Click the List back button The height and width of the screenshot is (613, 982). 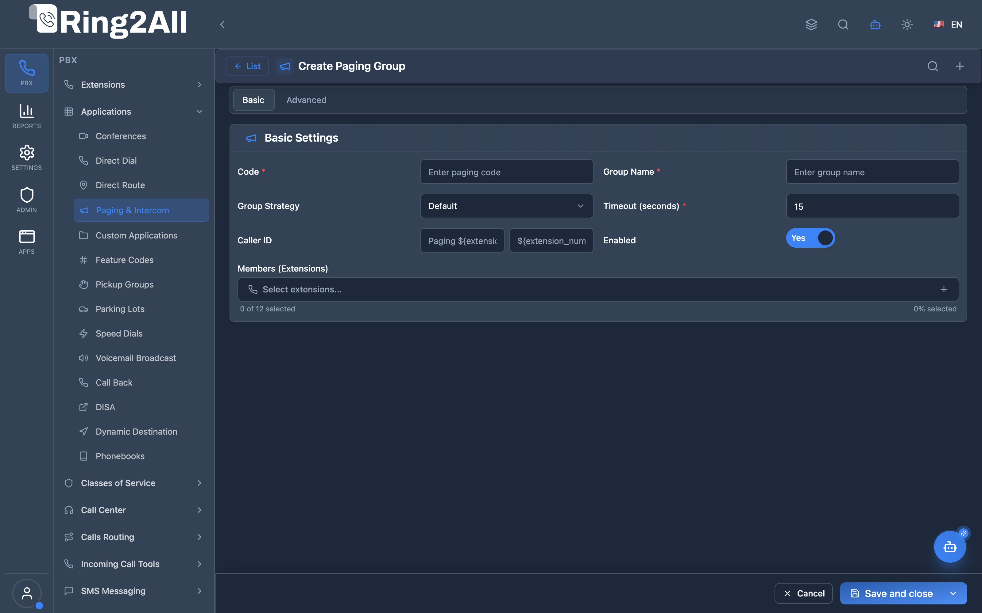point(247,66)
